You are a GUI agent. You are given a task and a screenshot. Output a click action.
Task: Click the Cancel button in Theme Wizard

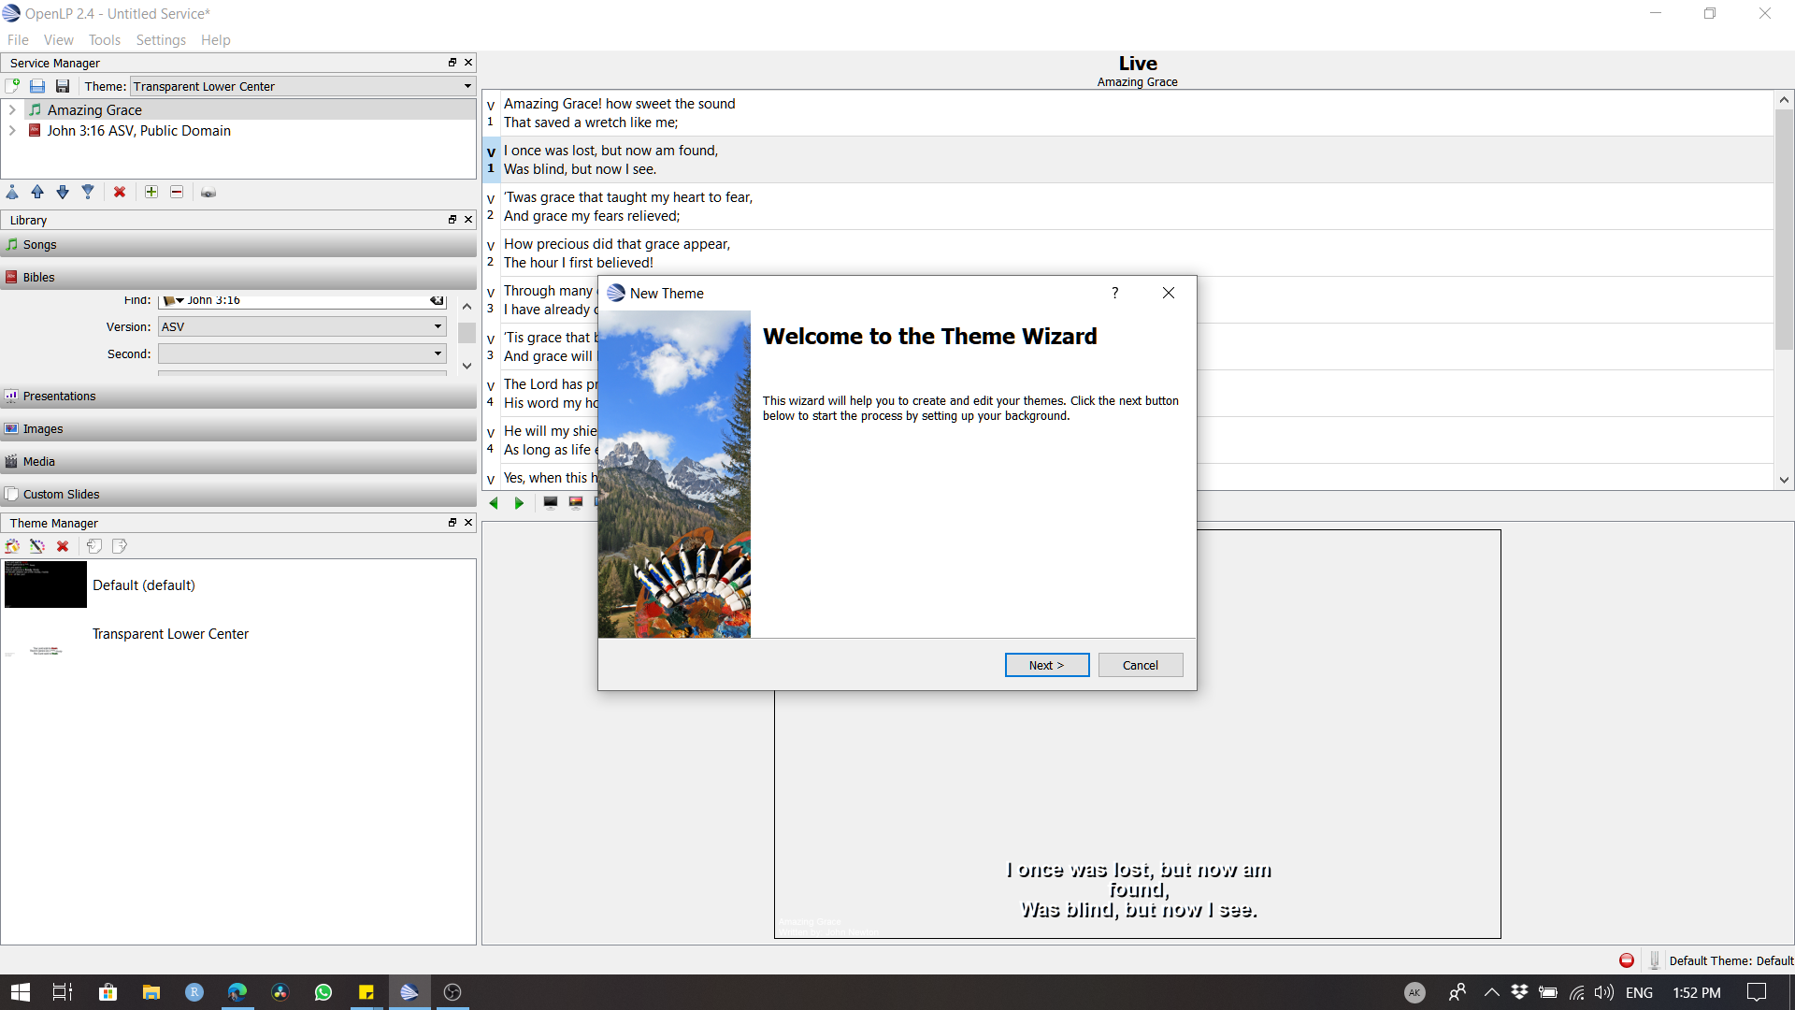1141,665
